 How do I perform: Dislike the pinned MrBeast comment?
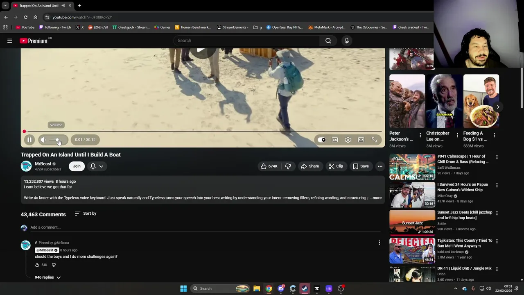54,265
